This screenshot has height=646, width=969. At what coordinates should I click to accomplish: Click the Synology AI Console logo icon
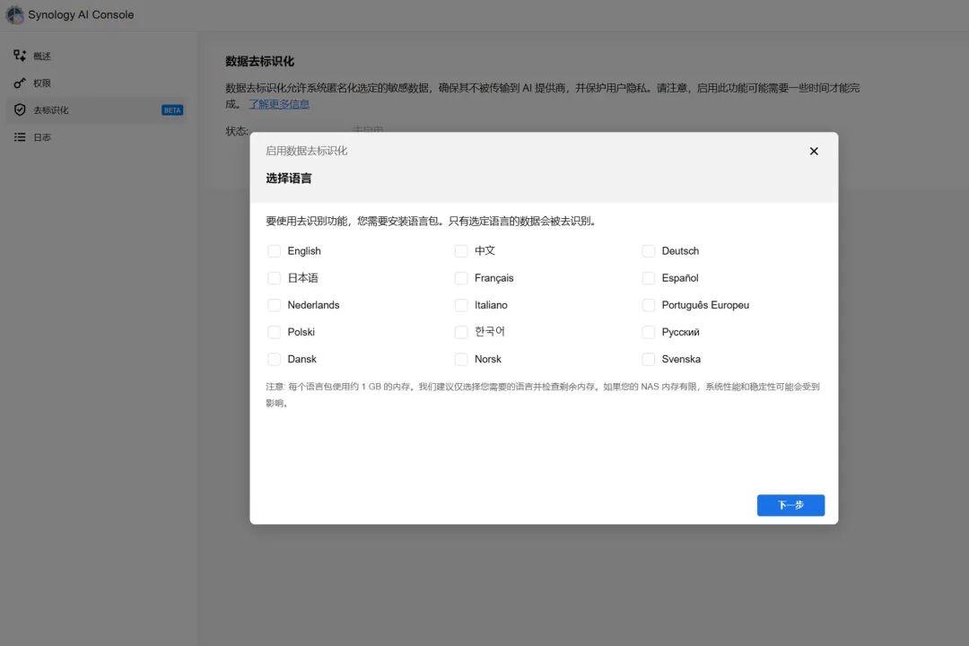click(x=15, y=15)
